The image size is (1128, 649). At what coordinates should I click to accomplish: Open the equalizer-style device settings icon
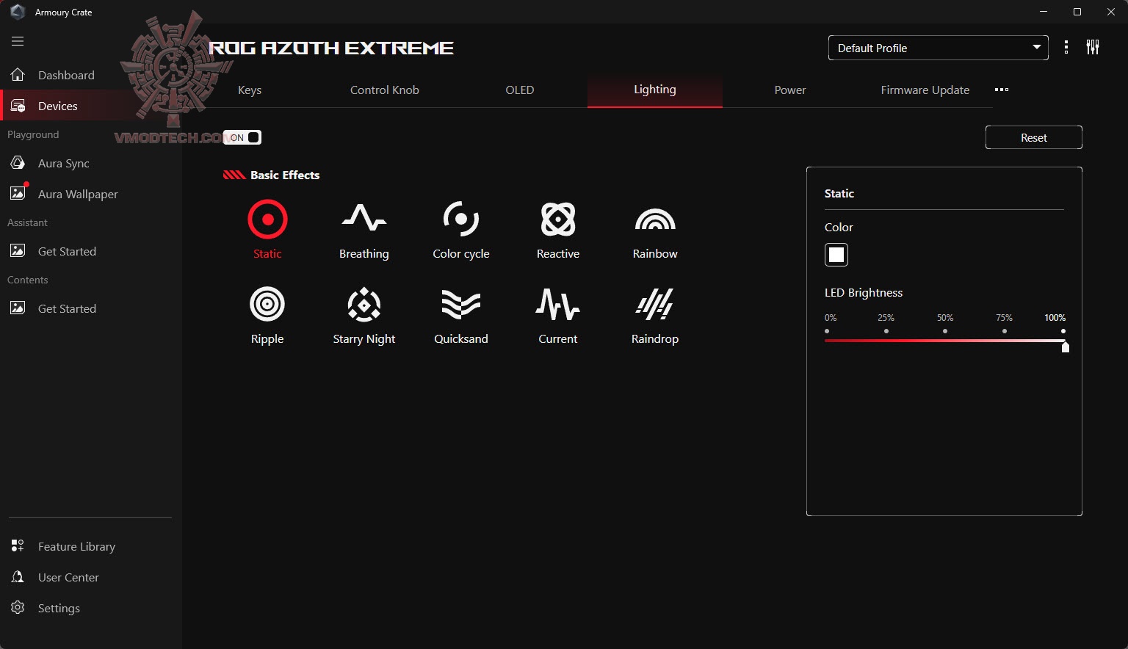1093,48
